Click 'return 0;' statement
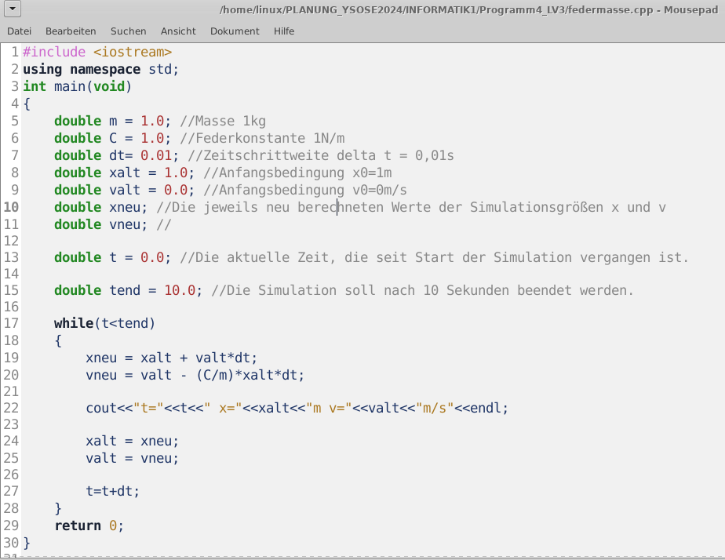This screenshot has height=560, width=725. [89, 525]
